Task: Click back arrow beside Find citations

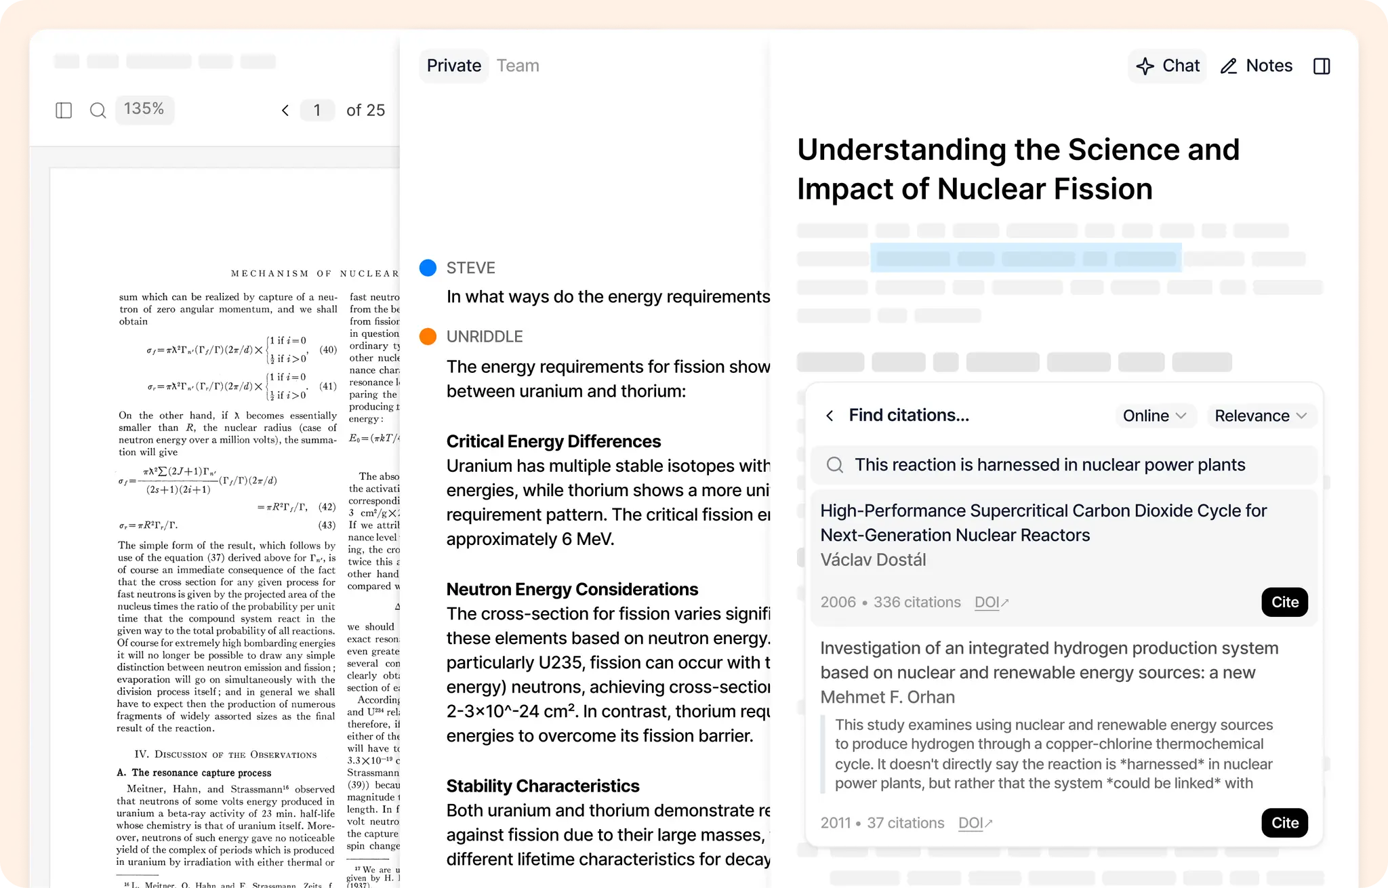Action: (x=830, y=416)
